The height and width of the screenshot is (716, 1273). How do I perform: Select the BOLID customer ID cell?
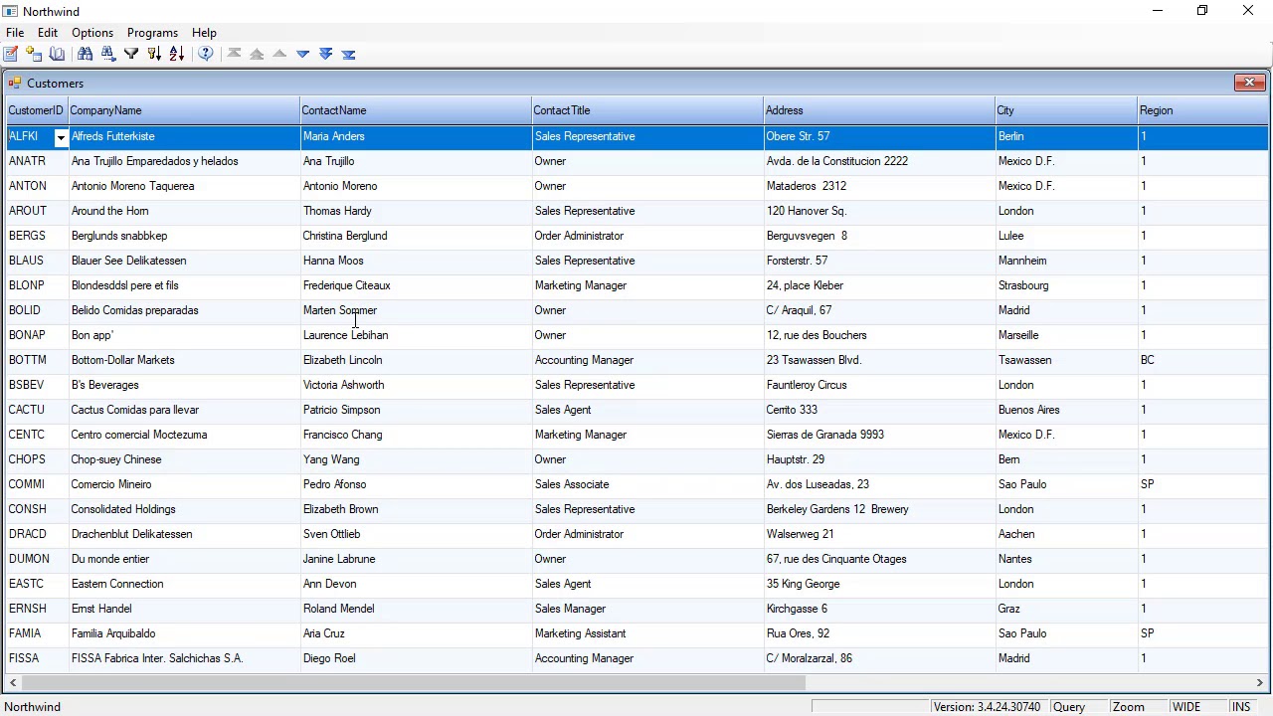point(37,310)
